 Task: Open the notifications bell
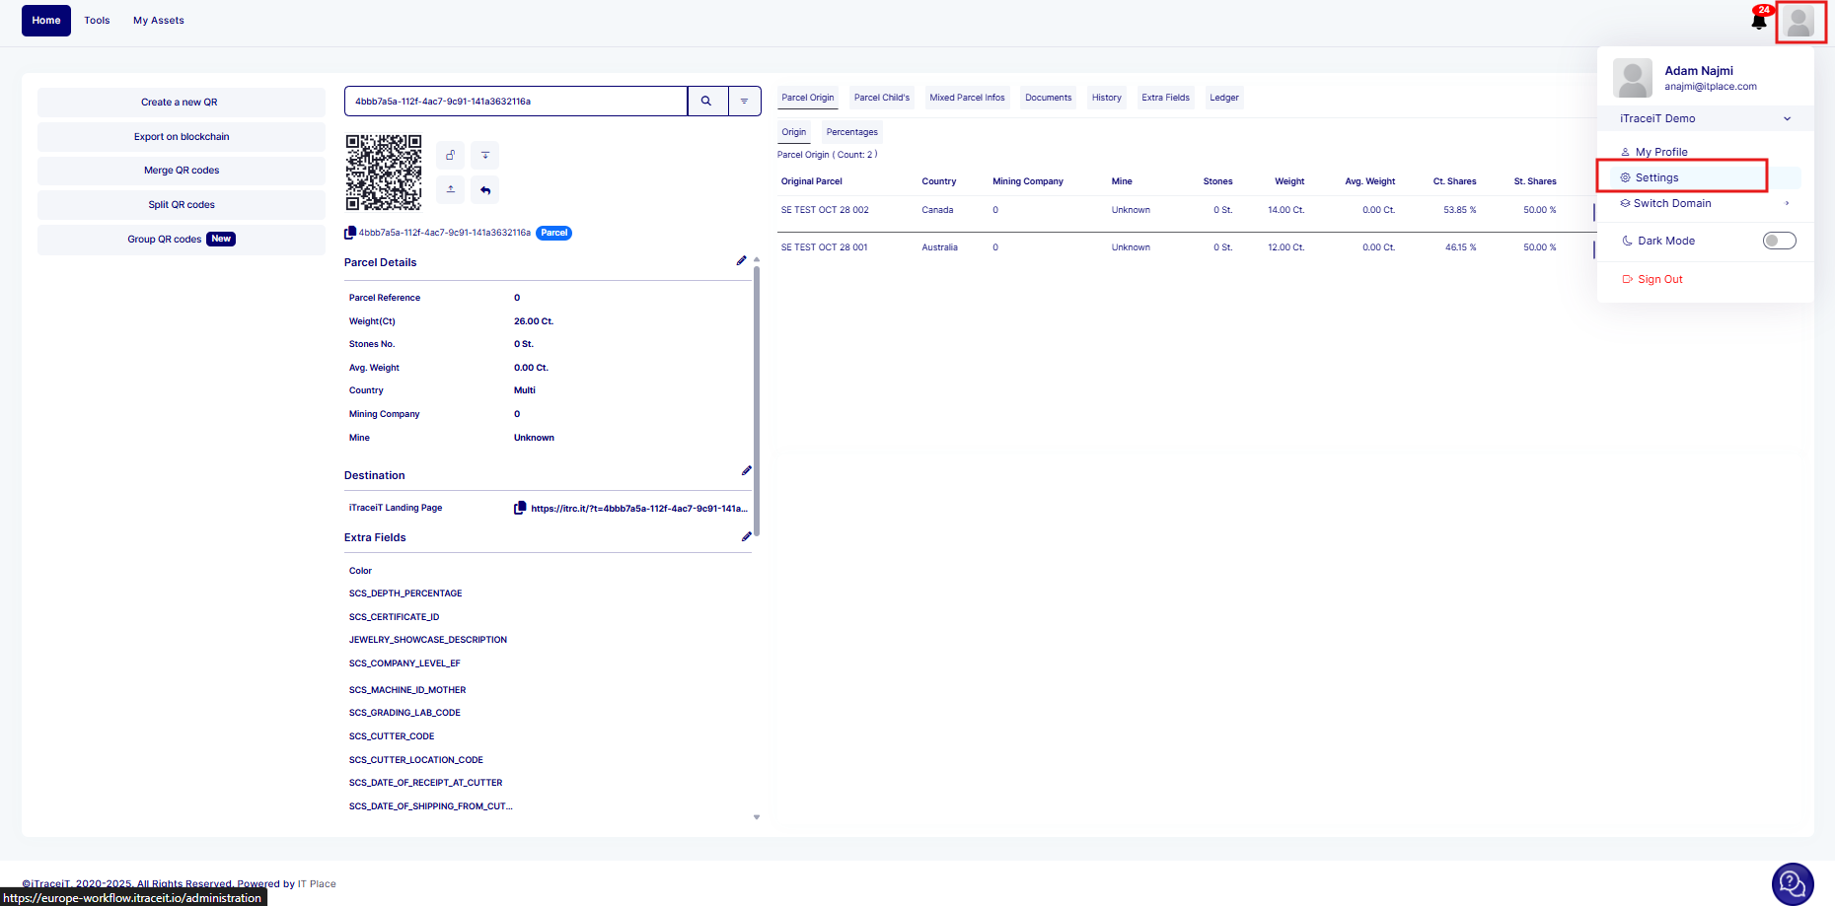pos(1759,21)
